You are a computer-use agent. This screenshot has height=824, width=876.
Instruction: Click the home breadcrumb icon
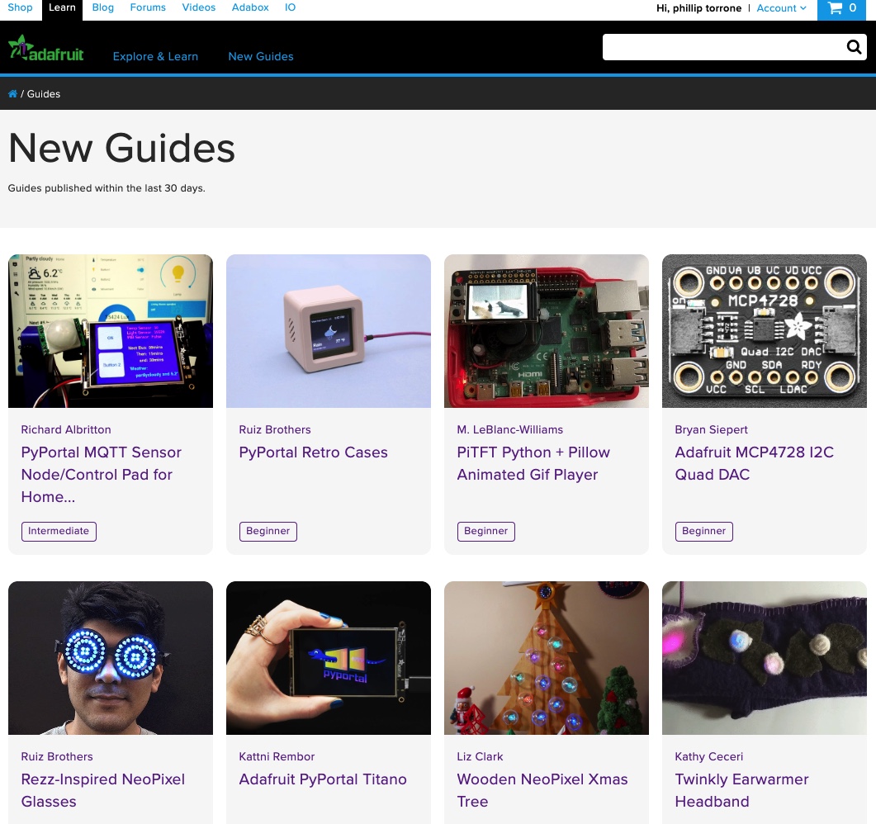pos(12,94)
